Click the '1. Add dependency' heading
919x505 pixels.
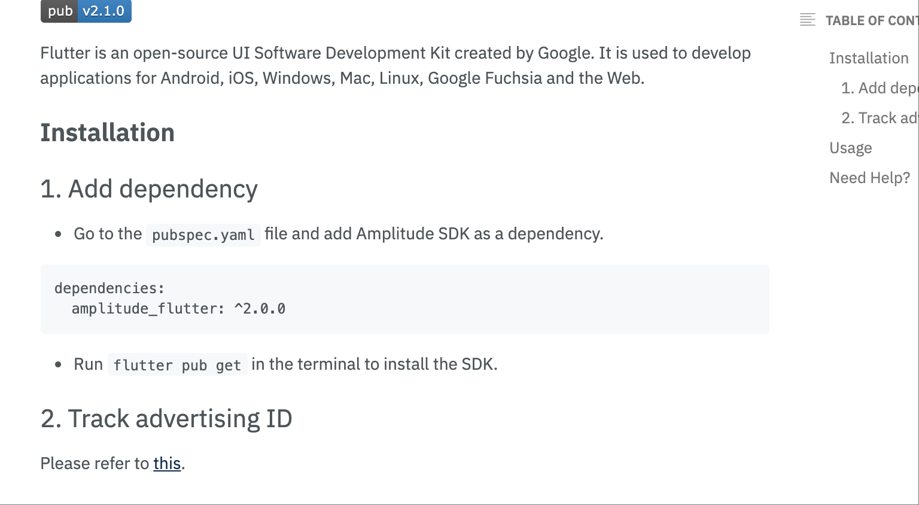tap(148, 189)
